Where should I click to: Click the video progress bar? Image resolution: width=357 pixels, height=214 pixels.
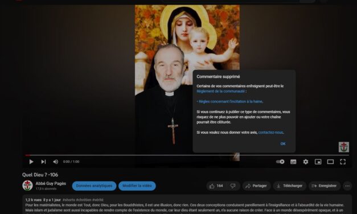pyautogui.click(x=187, y=155)
